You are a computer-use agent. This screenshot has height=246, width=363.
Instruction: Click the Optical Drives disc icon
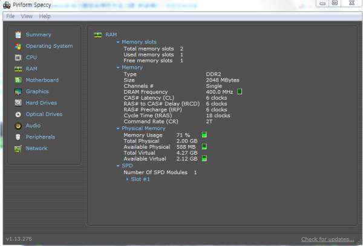18,114
